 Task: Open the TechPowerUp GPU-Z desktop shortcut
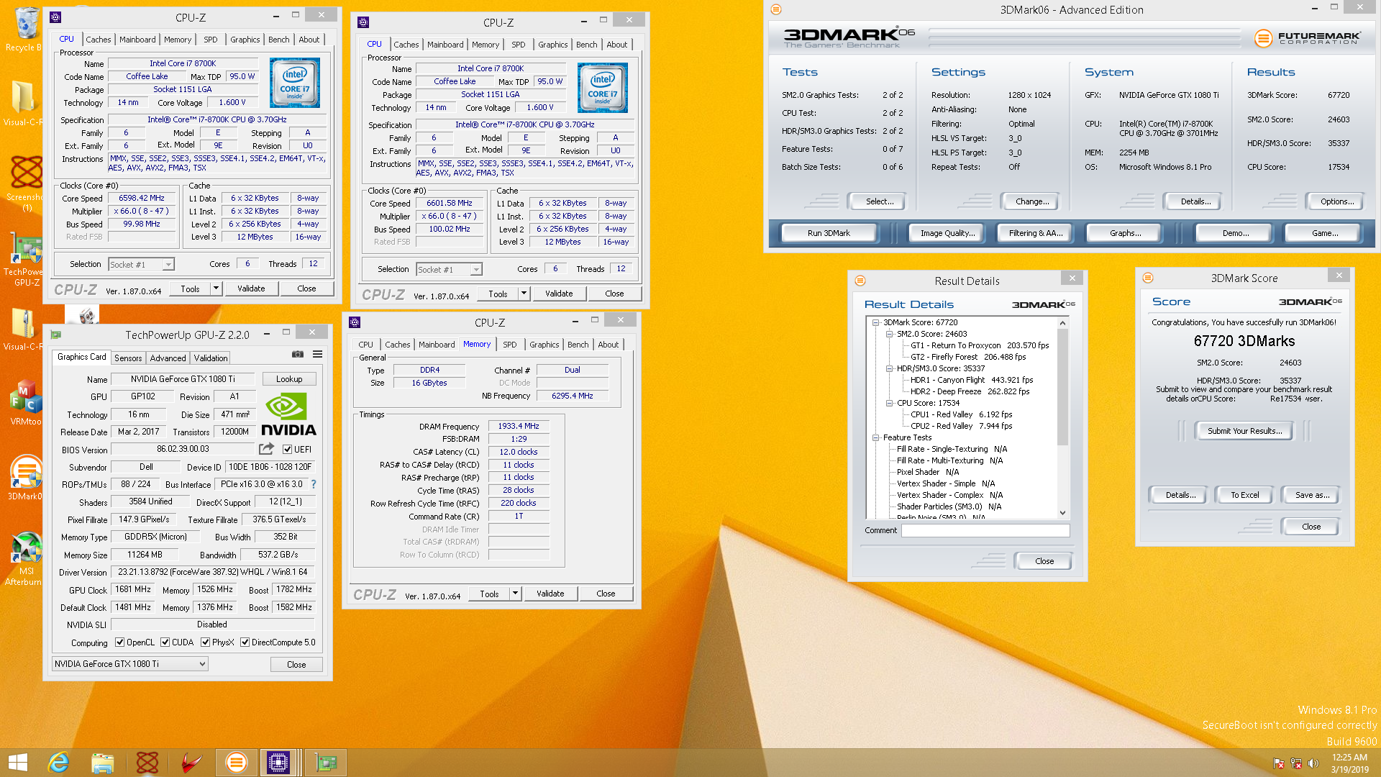[x=25, y=260]
